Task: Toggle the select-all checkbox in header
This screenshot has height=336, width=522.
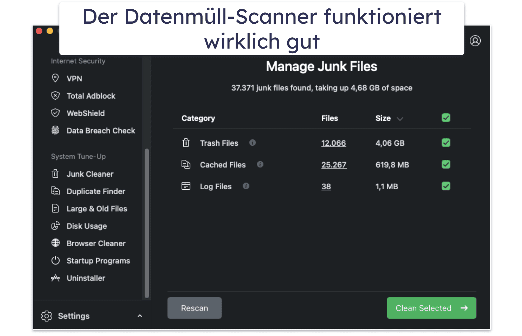Action: [x=446, y=118]
